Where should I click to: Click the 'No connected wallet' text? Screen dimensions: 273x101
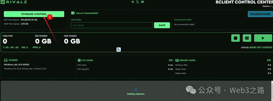coord(184,24)
